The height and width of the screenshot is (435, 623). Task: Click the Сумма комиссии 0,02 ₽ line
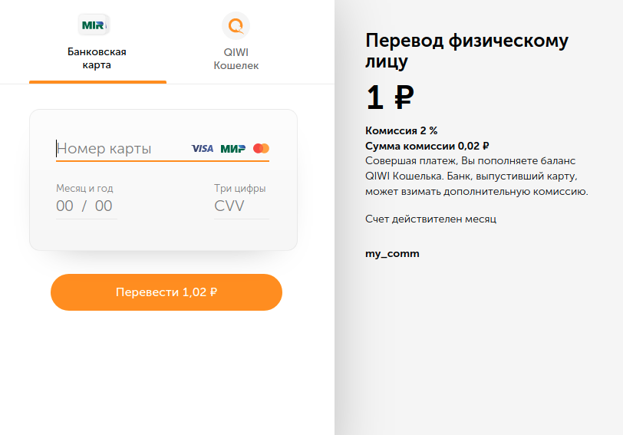pos(427,147)
